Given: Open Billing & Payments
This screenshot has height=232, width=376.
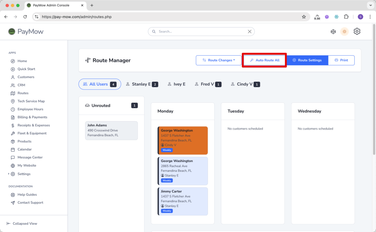Looking at the screenshot, I should coord(32,117).
